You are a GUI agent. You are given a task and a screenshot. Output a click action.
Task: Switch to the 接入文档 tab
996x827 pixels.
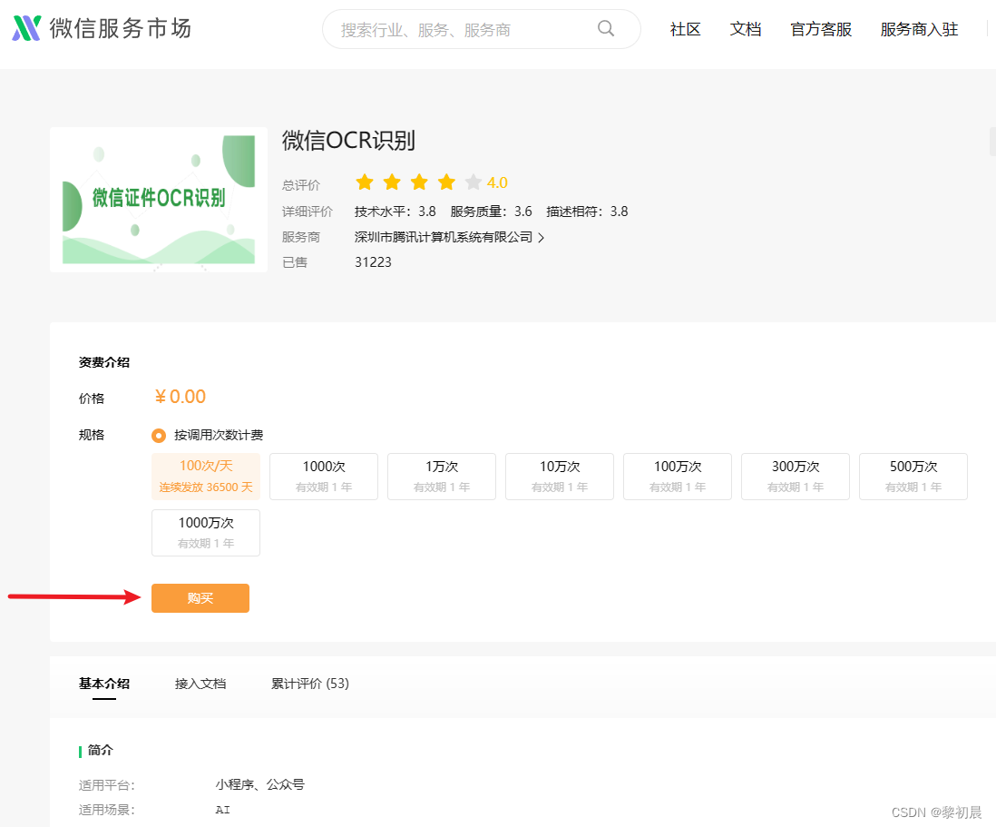point(200,684)
